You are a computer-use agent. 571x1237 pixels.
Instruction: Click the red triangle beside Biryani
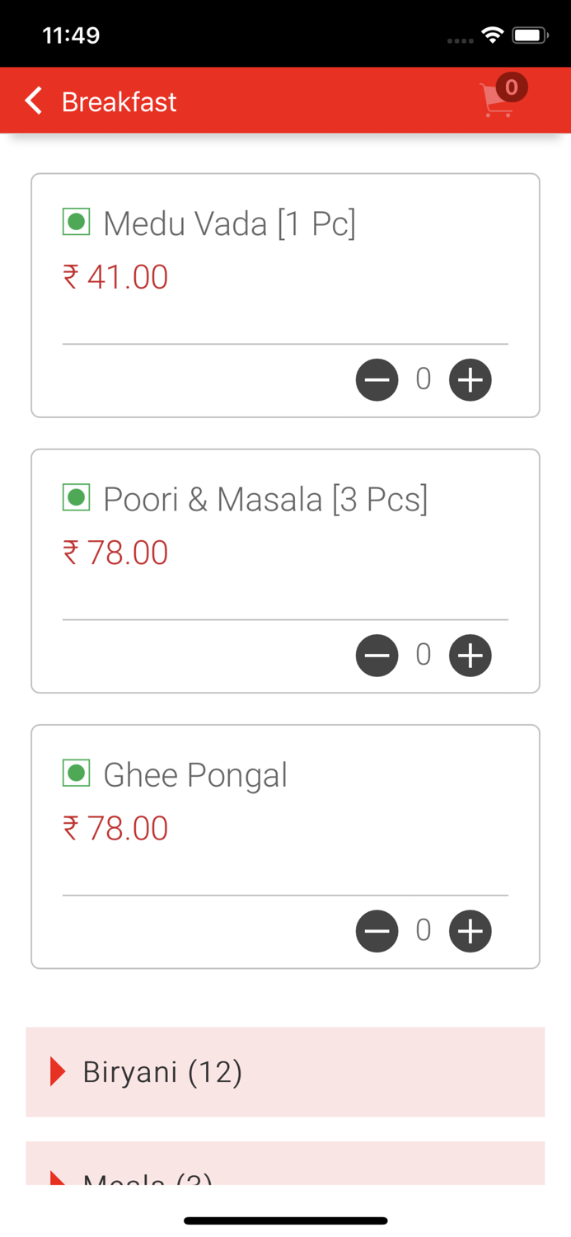coord(58,1071)
